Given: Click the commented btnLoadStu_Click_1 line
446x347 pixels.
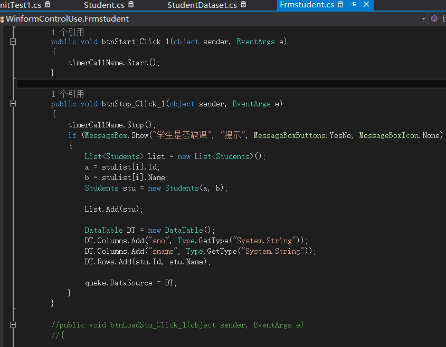Looking at the screenshot, I should pos(177,325).
